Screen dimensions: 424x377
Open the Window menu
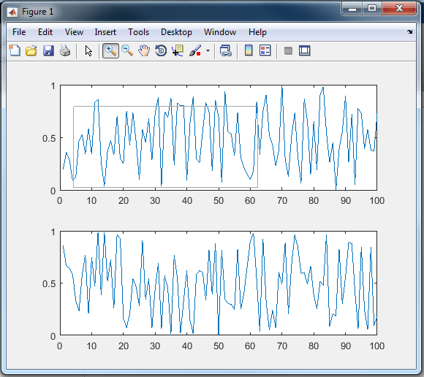click(x=220, y=32)
